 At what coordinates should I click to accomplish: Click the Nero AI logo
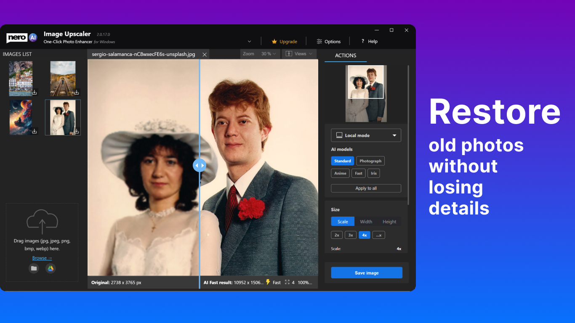[x=21, y=37]
